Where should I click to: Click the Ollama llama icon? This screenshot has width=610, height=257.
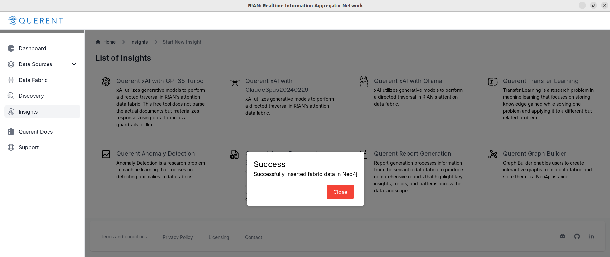[x=364, y=82]
